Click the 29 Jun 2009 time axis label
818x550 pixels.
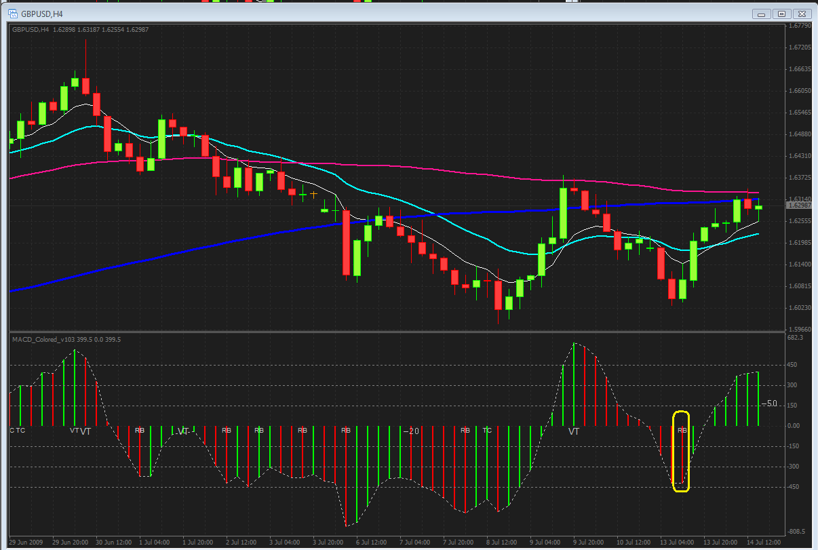click(x=26, y=543)
